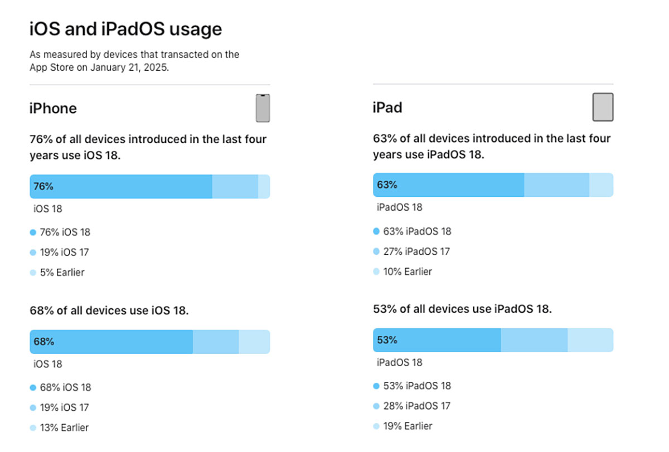This screenshot has width=669, height=452.
Task: Select the 76% iOS 18 bar segment
Action: coord(121,187)
